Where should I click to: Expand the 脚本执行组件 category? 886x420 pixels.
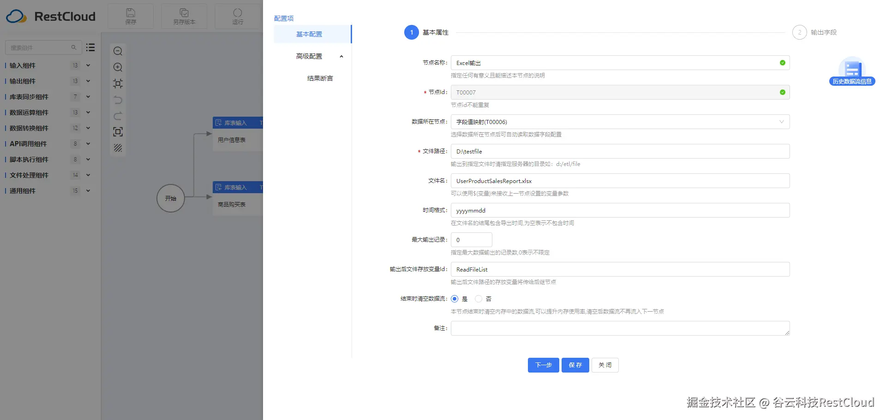(x=88, y=160)
